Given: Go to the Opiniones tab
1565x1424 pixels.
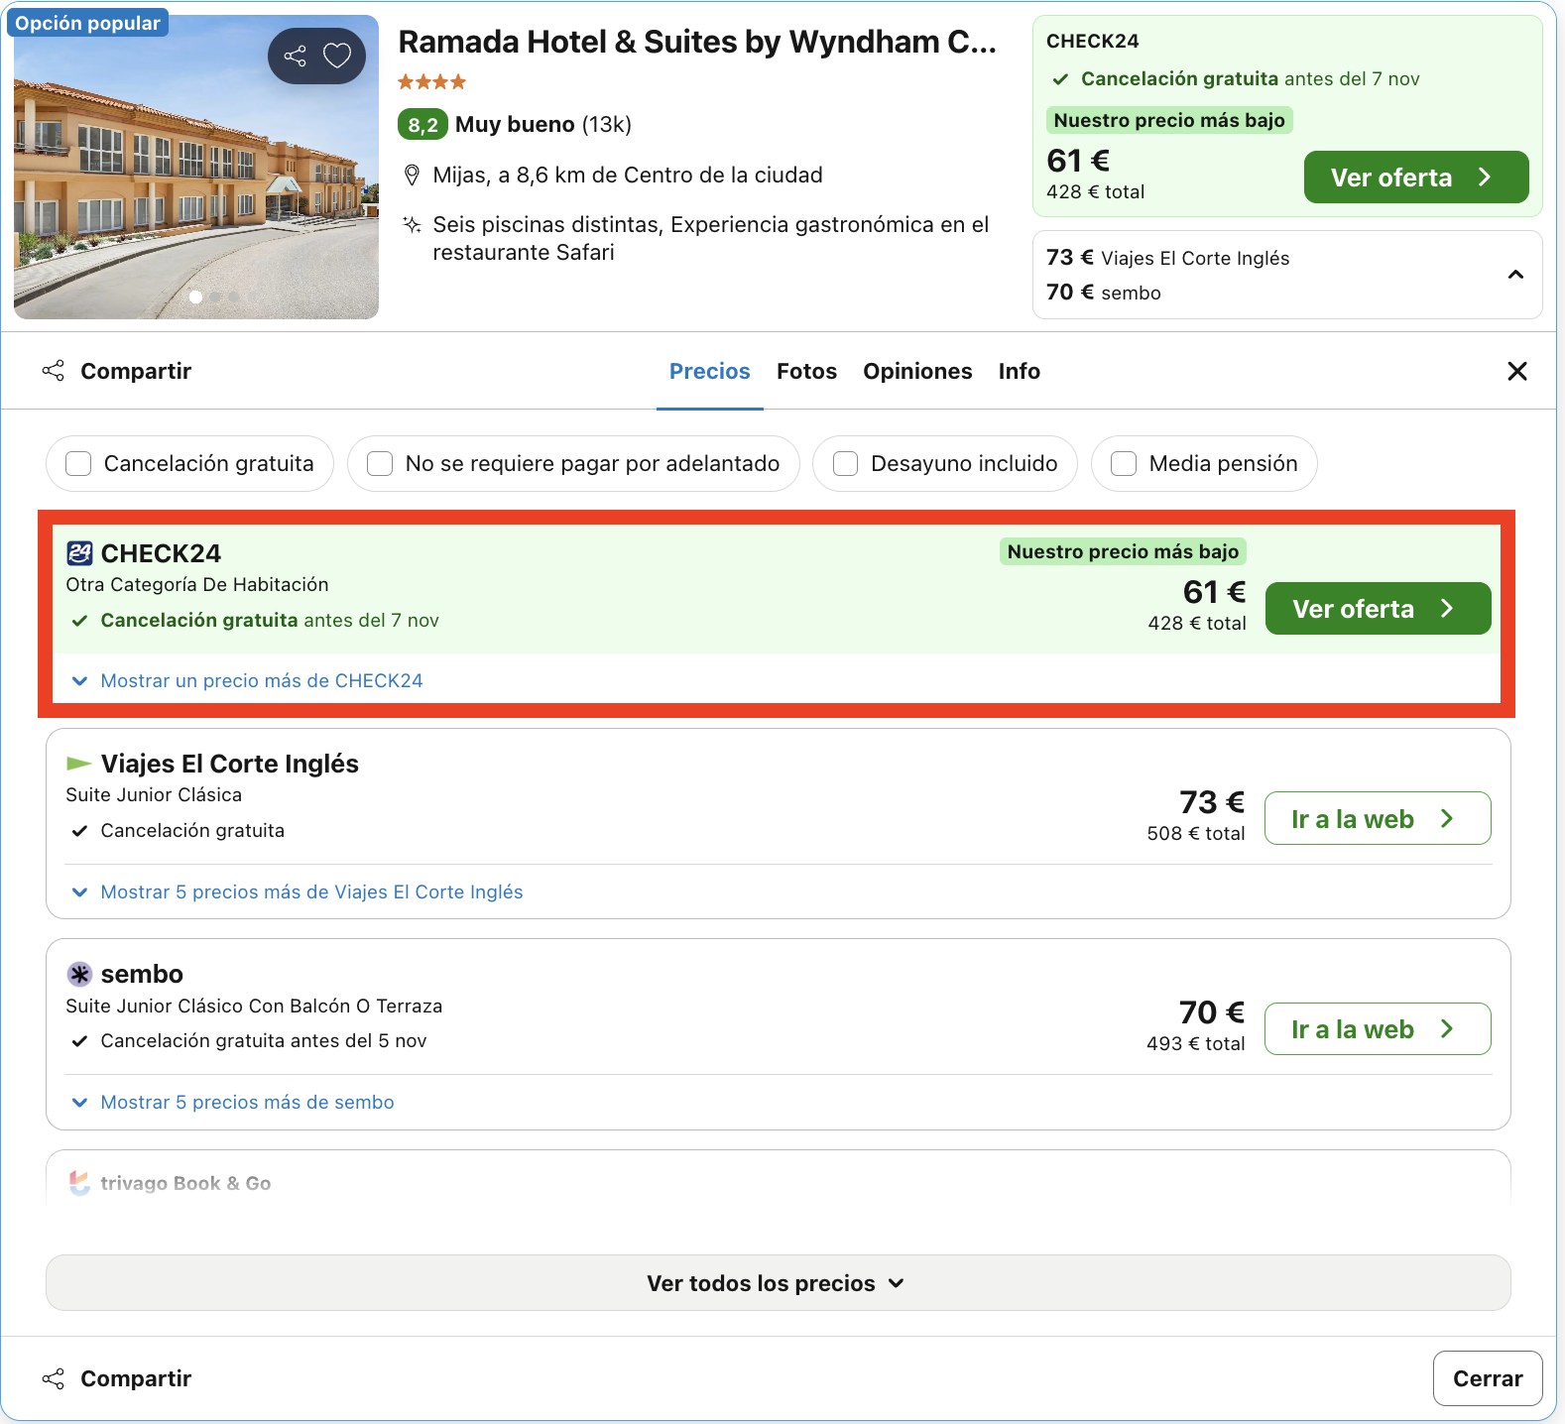Looking at the screenshot, I should [x=917, y=371].
